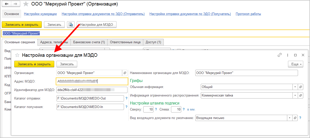Image resolution: width=310 pixels, height=138 pixels.
Task: Add organization page to favorites star
Action: tap(25, 4)
